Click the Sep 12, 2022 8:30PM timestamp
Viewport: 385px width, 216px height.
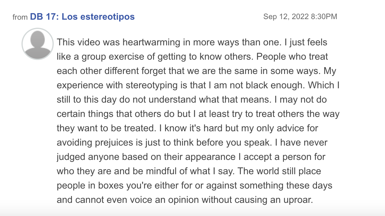300,17
